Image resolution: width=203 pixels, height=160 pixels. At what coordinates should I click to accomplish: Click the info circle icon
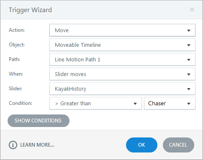pos(13,145)
